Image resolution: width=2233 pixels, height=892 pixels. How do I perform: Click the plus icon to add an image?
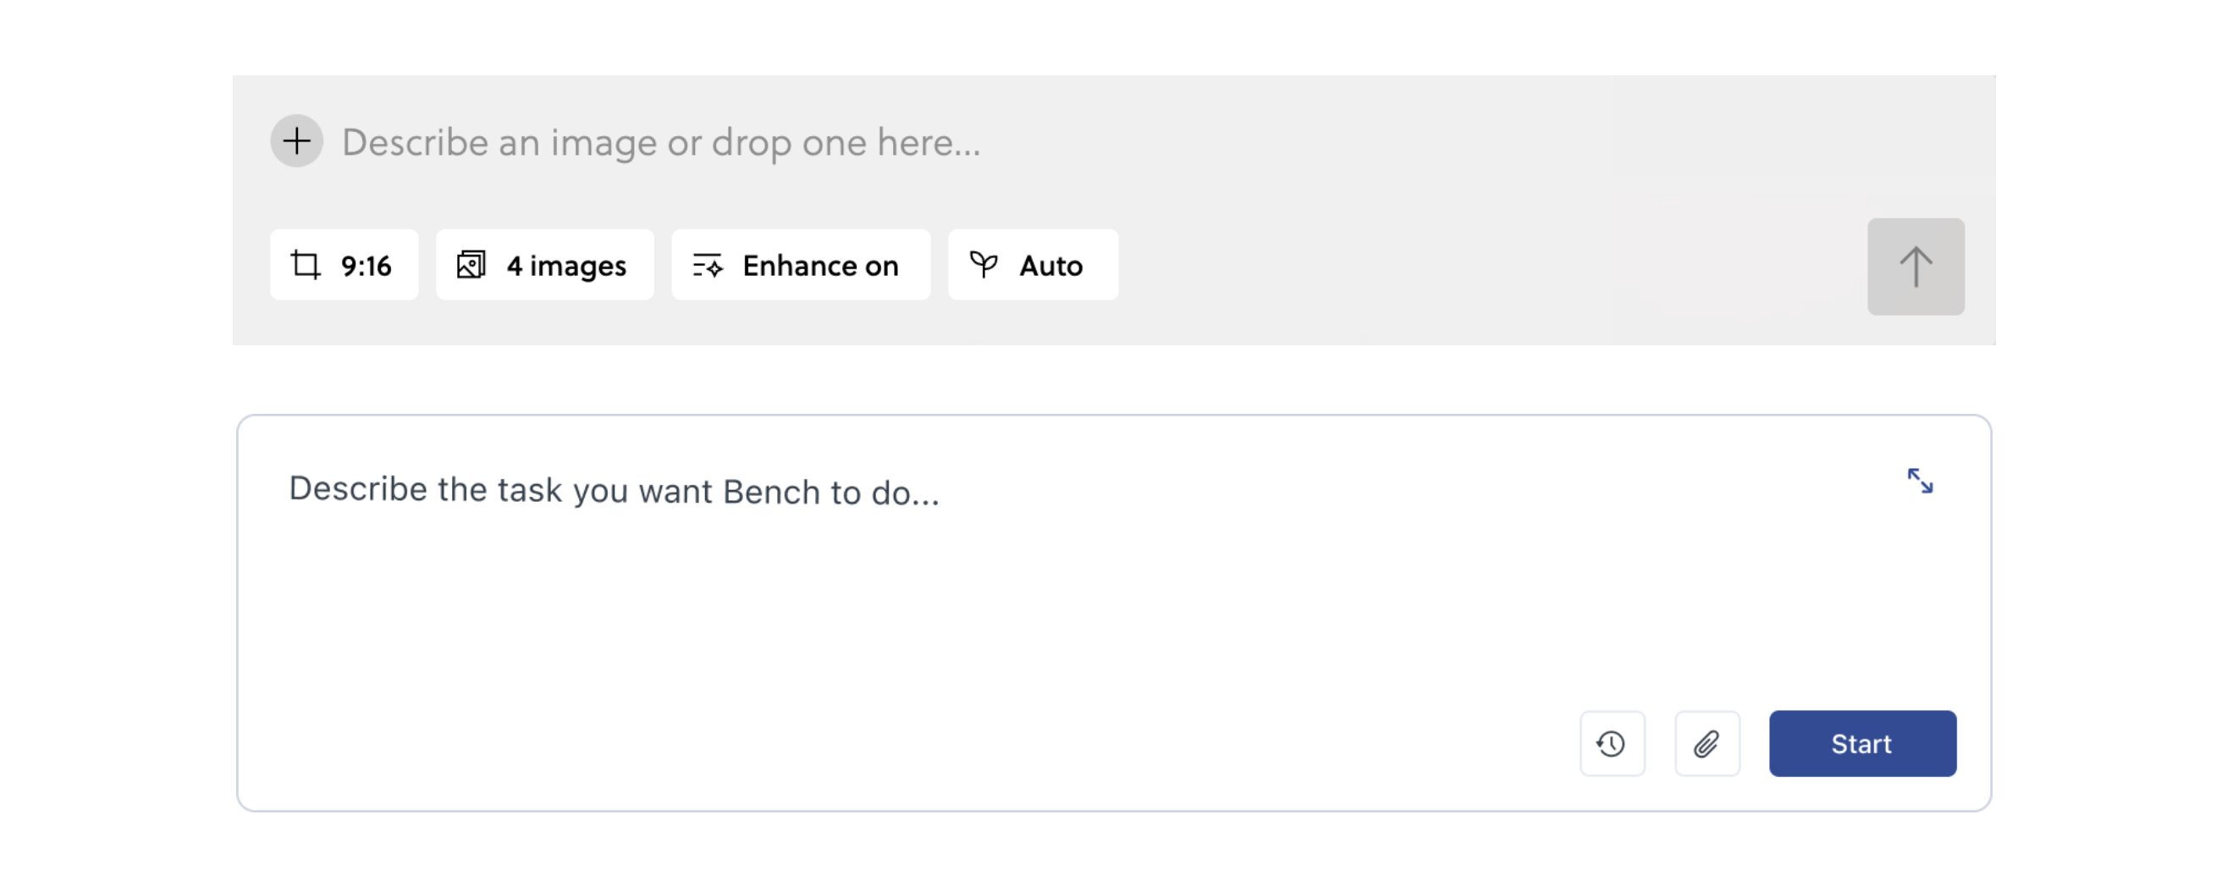coord(296,140)
